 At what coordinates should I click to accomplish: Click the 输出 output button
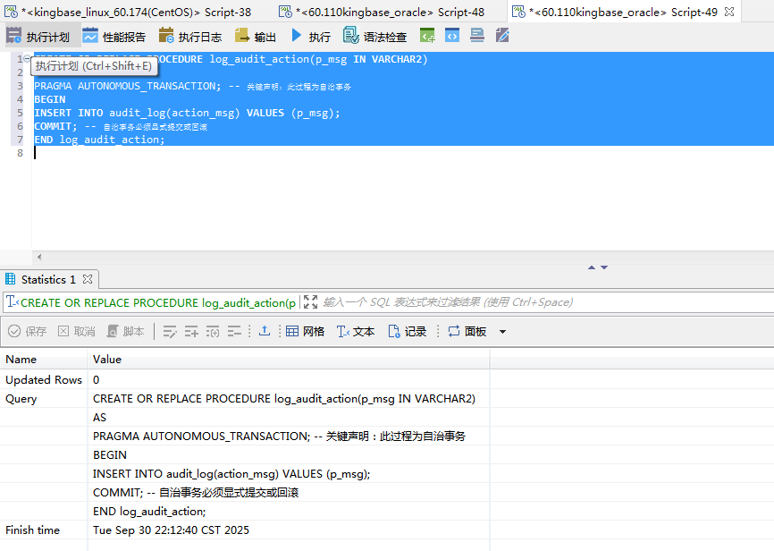[x=255, y=37]
